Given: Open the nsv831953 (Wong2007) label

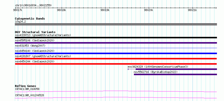Looking at the screenshot, I should (x=30, y=46).
